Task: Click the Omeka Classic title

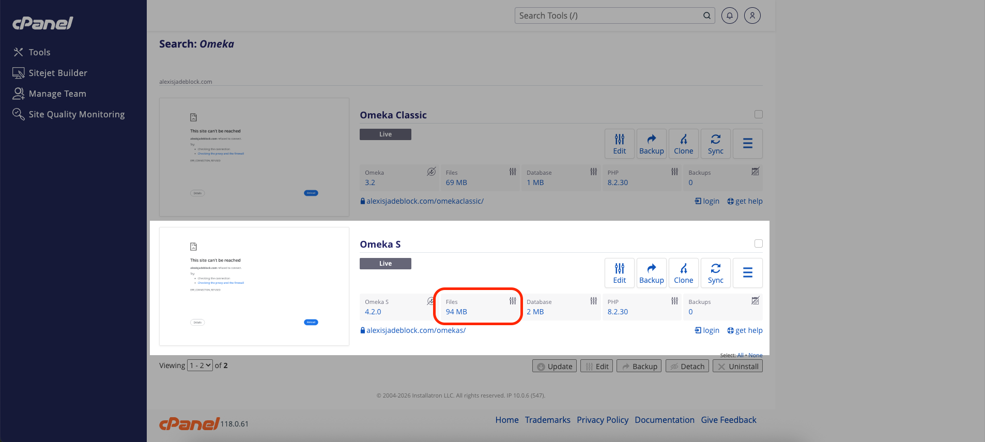Action: coord(393,115)
